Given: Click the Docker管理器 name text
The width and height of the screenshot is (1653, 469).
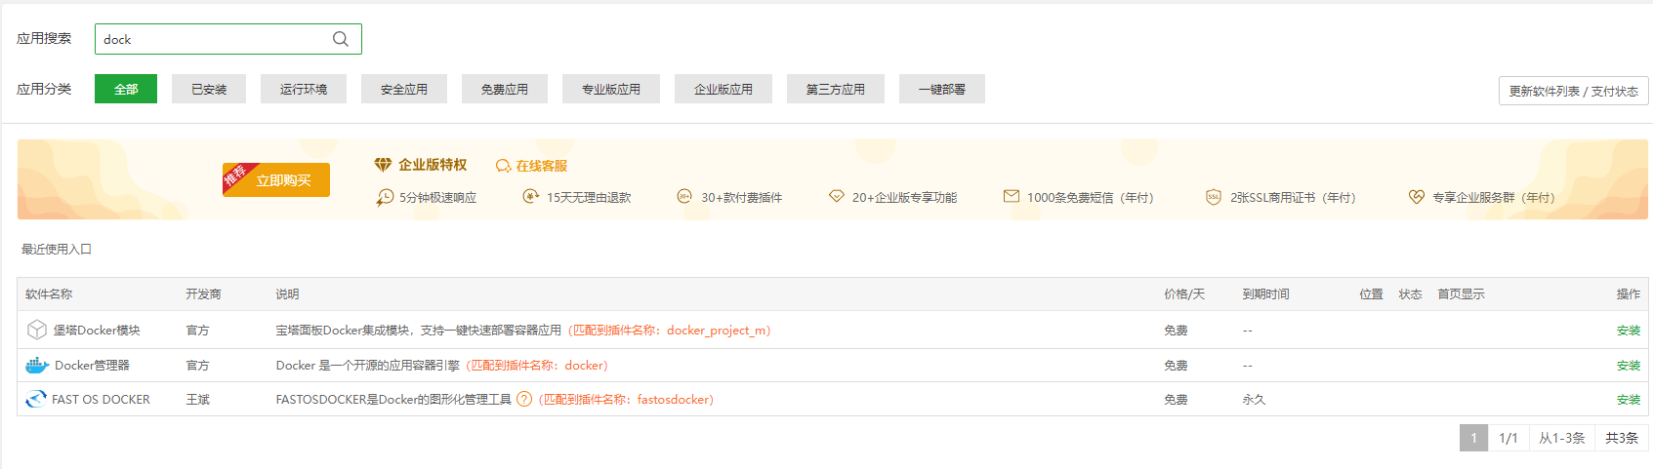Looking at the screenshot, I should coord(92,366).
